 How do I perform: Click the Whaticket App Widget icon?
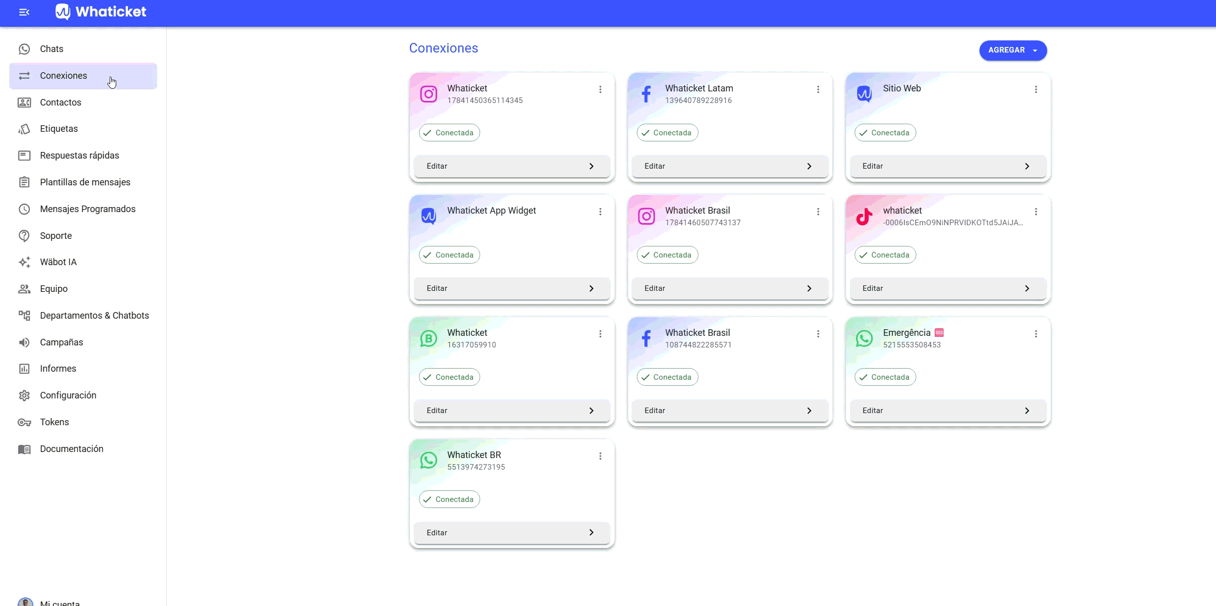pyautogui.click(x=429, y=216)
